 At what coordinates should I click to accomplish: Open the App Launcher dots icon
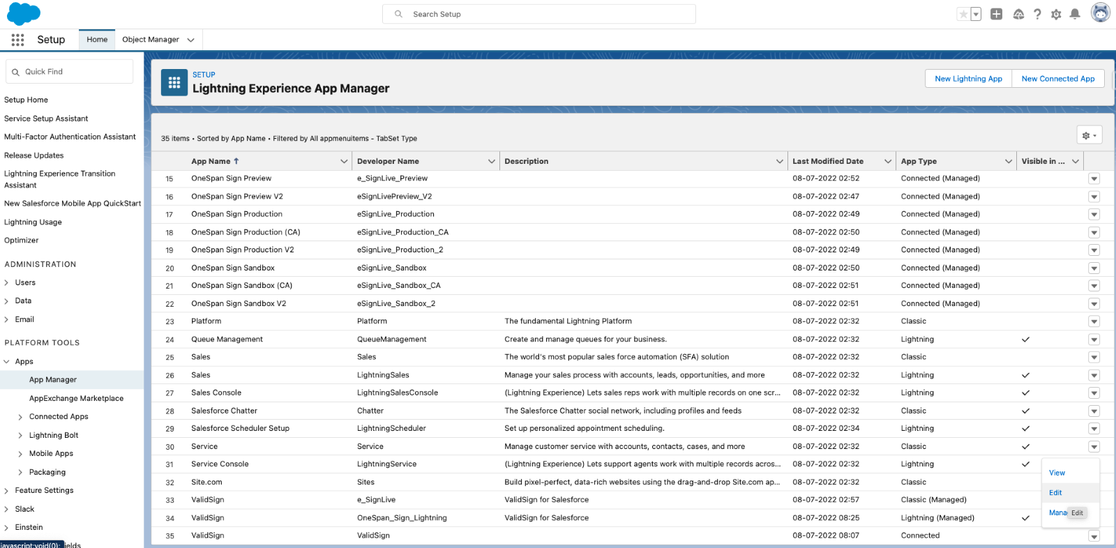coord(18,40)
